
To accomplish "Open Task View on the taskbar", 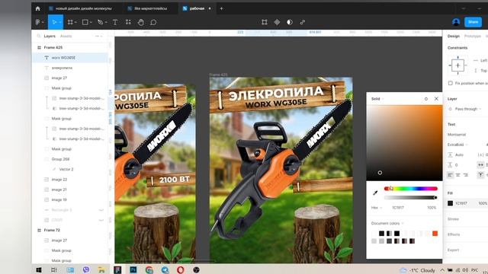I will click(54, 270).
